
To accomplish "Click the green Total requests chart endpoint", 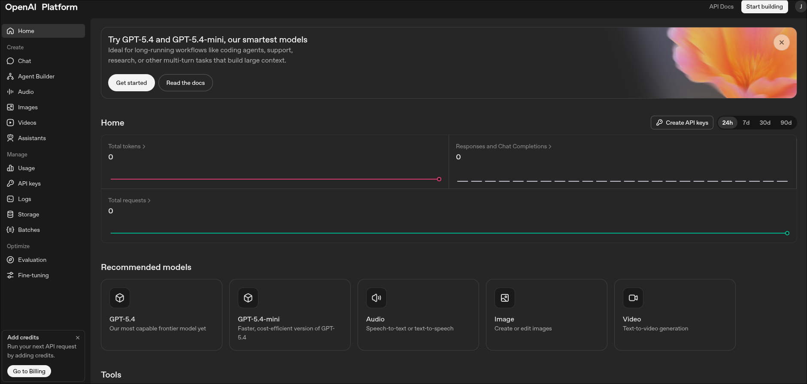I will point(787,233).
